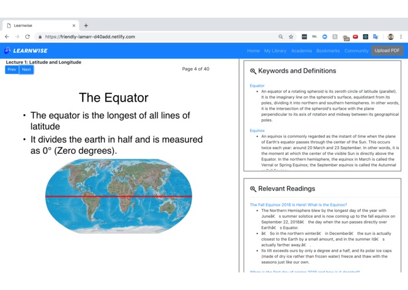
Task: Click bullet 'It divides the earth in half'
Action: [116, 145]
